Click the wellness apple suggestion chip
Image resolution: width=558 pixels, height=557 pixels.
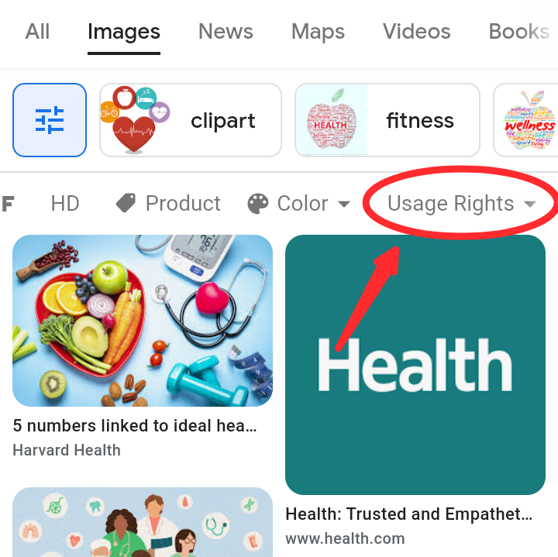click(x=526, y=120)
